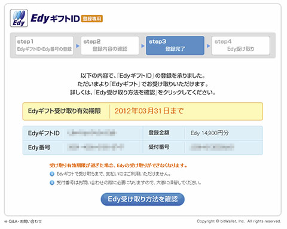Click the arrow between step2 and step3
This screenshot has width=287, height=229.
tap(143, 46)
